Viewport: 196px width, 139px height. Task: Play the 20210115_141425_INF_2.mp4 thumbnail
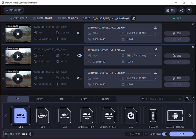coord(18,34)
